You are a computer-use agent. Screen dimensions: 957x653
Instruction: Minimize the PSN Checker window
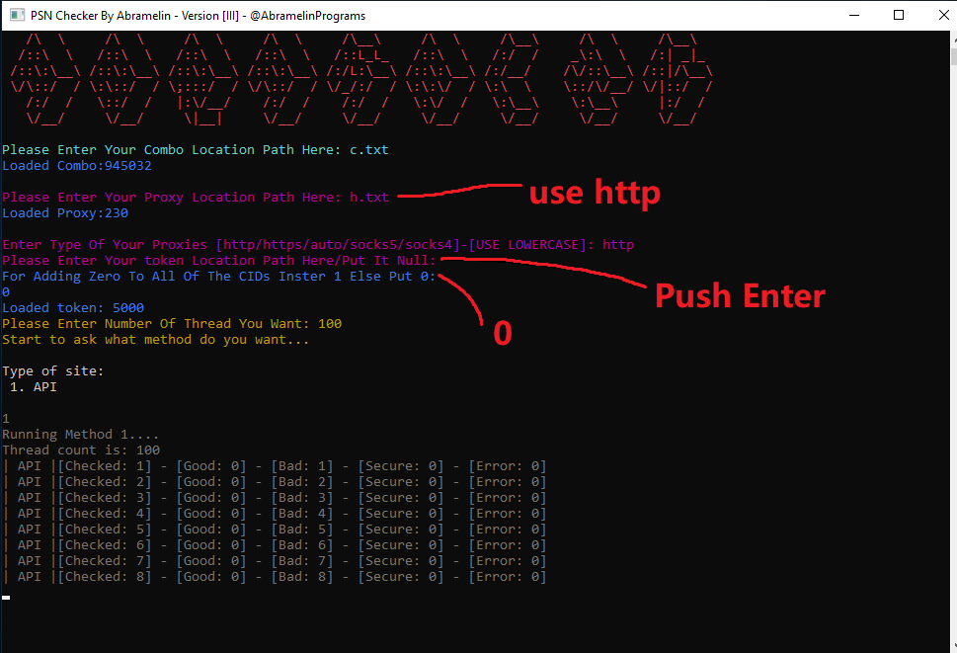[854, 15]
